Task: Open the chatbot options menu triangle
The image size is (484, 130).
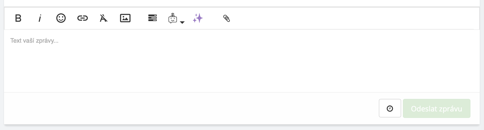Action: [183, 23]
